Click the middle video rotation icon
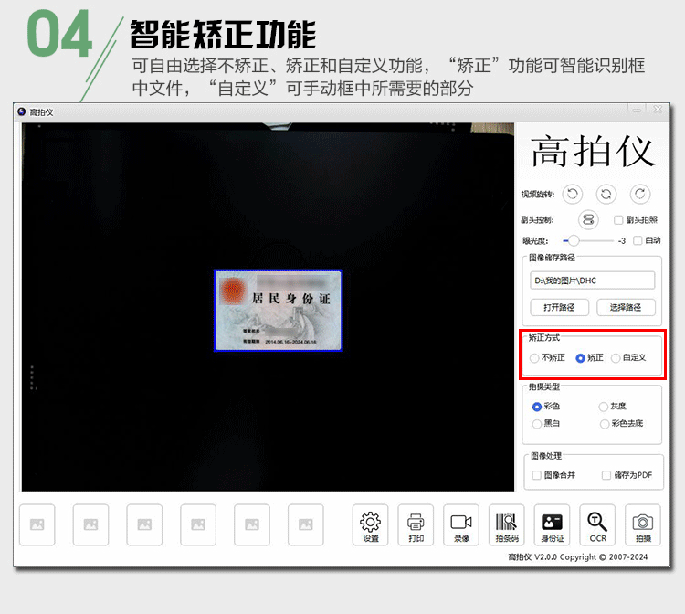 (x=606, y=194)
